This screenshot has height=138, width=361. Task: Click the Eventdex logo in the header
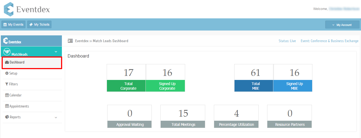point(27,9)
